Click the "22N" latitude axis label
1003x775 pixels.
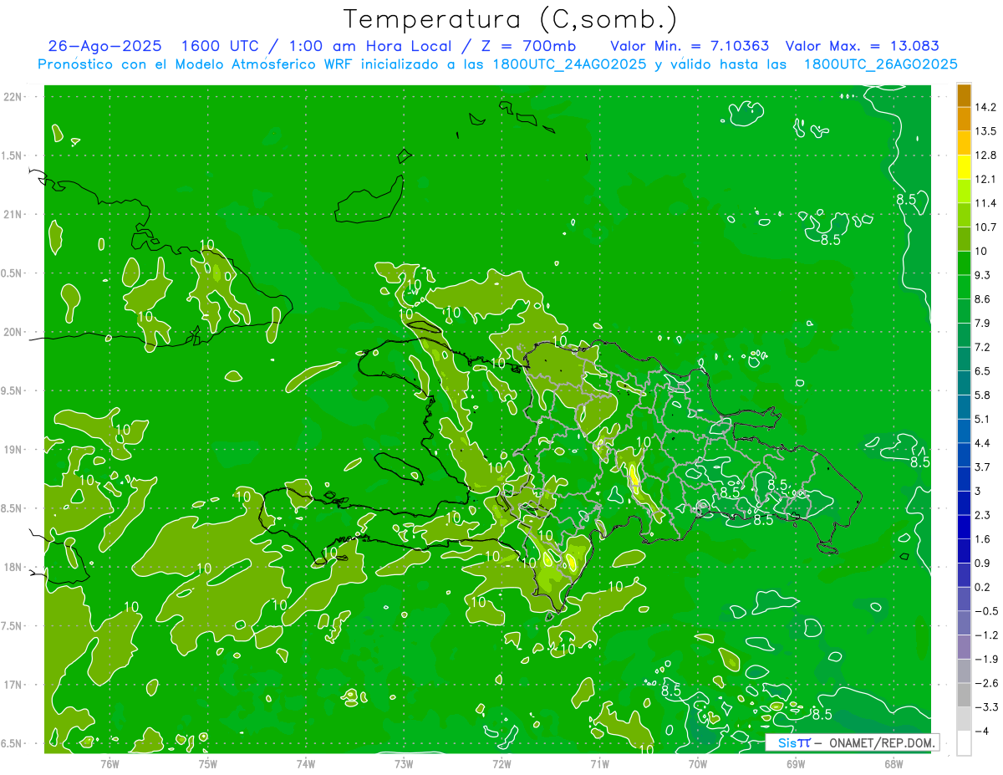pyautogui.click(x=14, y=96)
